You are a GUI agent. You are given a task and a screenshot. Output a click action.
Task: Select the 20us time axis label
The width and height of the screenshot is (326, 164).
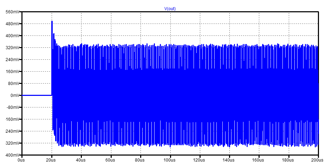pos(51,160)
